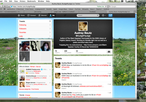Screen dimensions: 146x102
Task: Open the Bookmarks menu
Action: pos(32,1)
